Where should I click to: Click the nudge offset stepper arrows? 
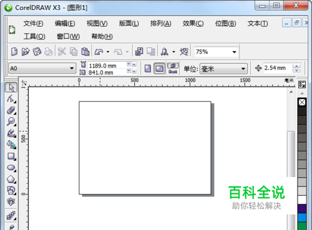click(x=296, y=68)
